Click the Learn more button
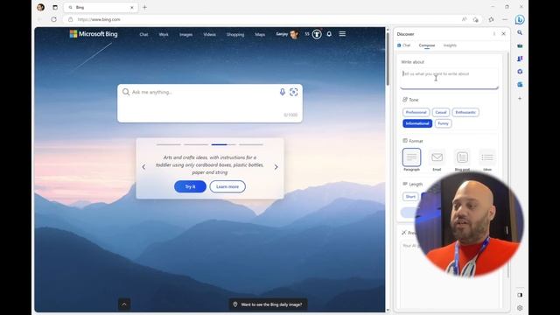Screen dimensions: 560x315 (227, 186)
